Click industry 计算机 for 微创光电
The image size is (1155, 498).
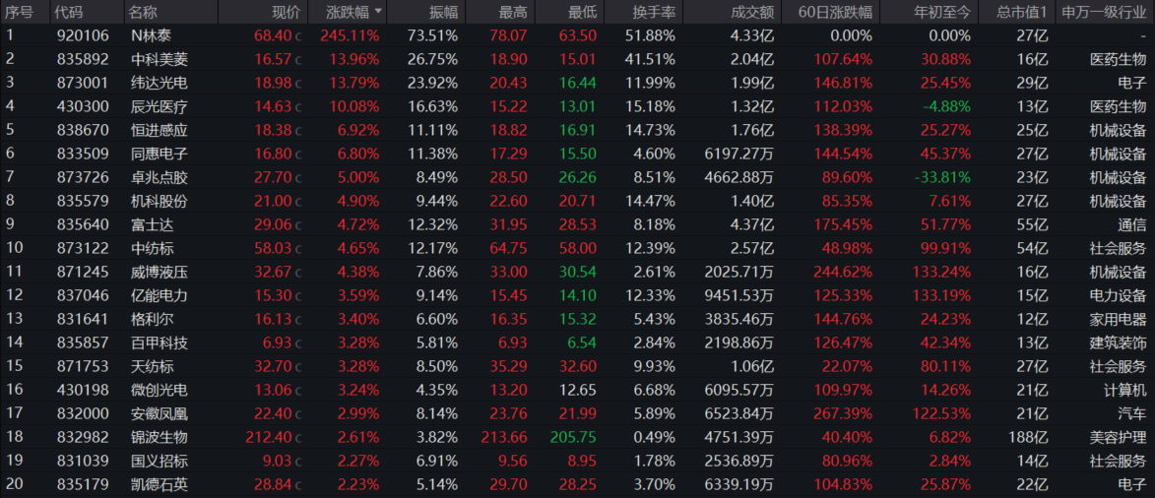tap(1124, 390)
